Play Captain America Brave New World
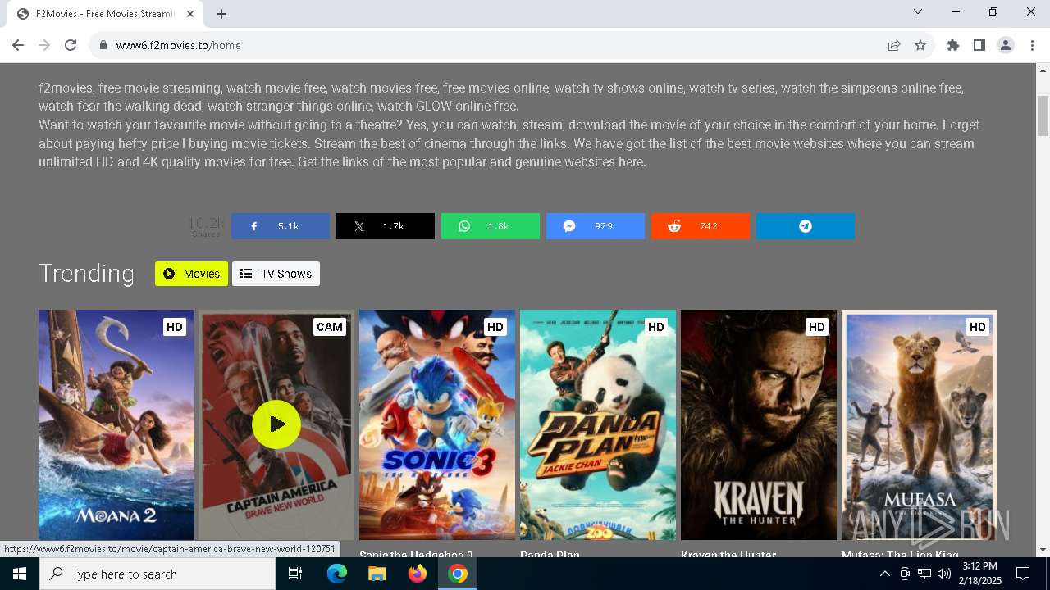The width and height of the screenshot is (1050, 590). 276,424
